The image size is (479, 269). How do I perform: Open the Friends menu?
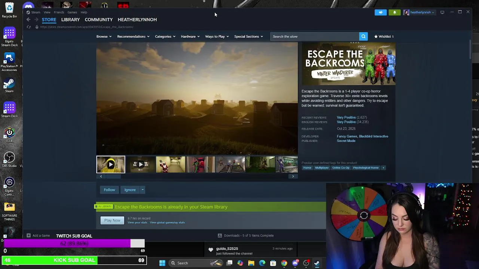pos(59,12)
